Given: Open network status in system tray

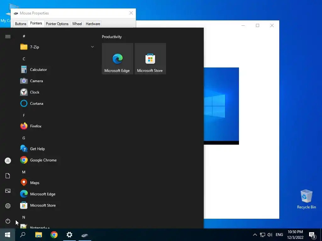Looking at the screenshot, I should pos(263,235).
